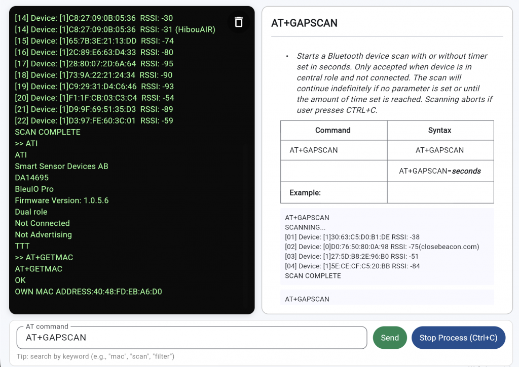Click the '>> AT+GETMAC' command line

pos(44,258)
